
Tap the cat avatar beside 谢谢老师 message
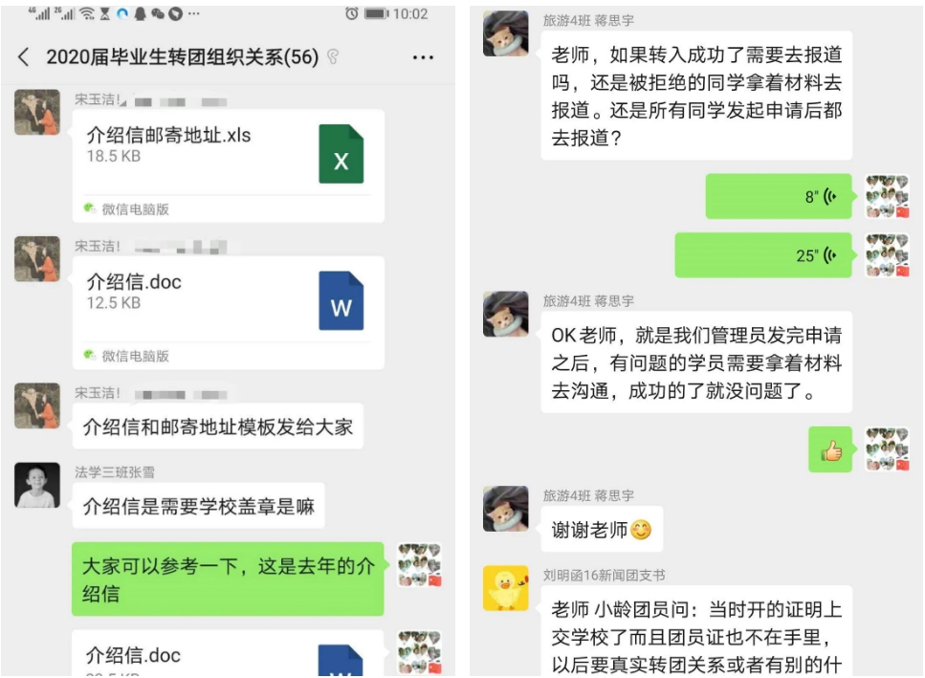coord(506,509)
